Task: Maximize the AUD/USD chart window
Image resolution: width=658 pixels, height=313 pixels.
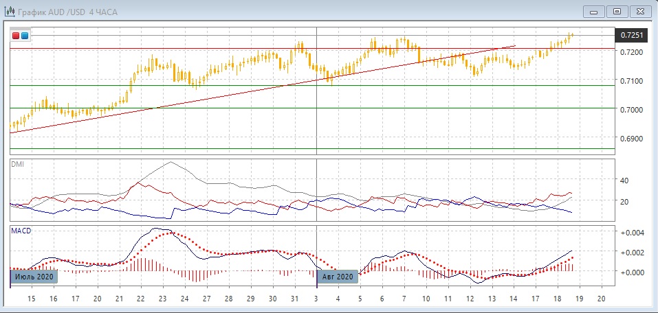Action: (x=617, y=11)
